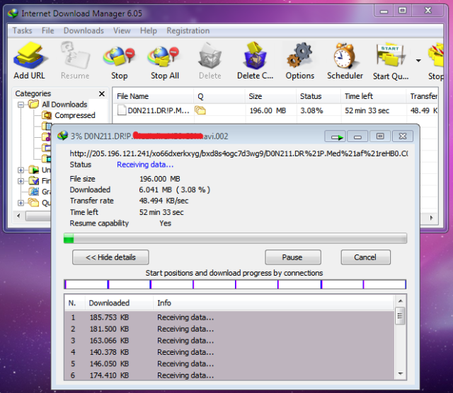Sort by the Size column header
Viewport: 453px width, 393px height.
point(270,96)
